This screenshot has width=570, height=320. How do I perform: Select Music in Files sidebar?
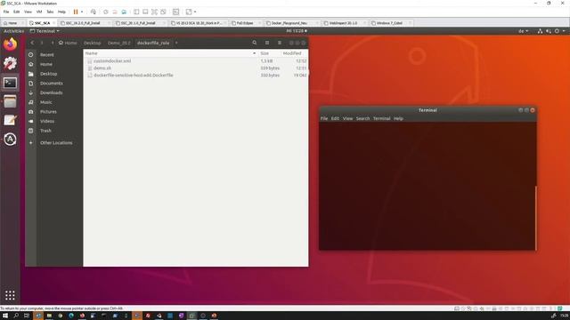click(53, 102)
